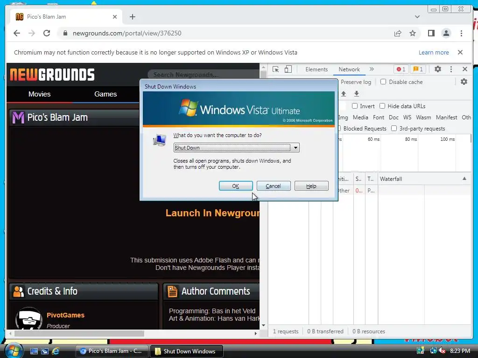Reload the Newgrounds page

pyautogui.click(x=47, y=33)
